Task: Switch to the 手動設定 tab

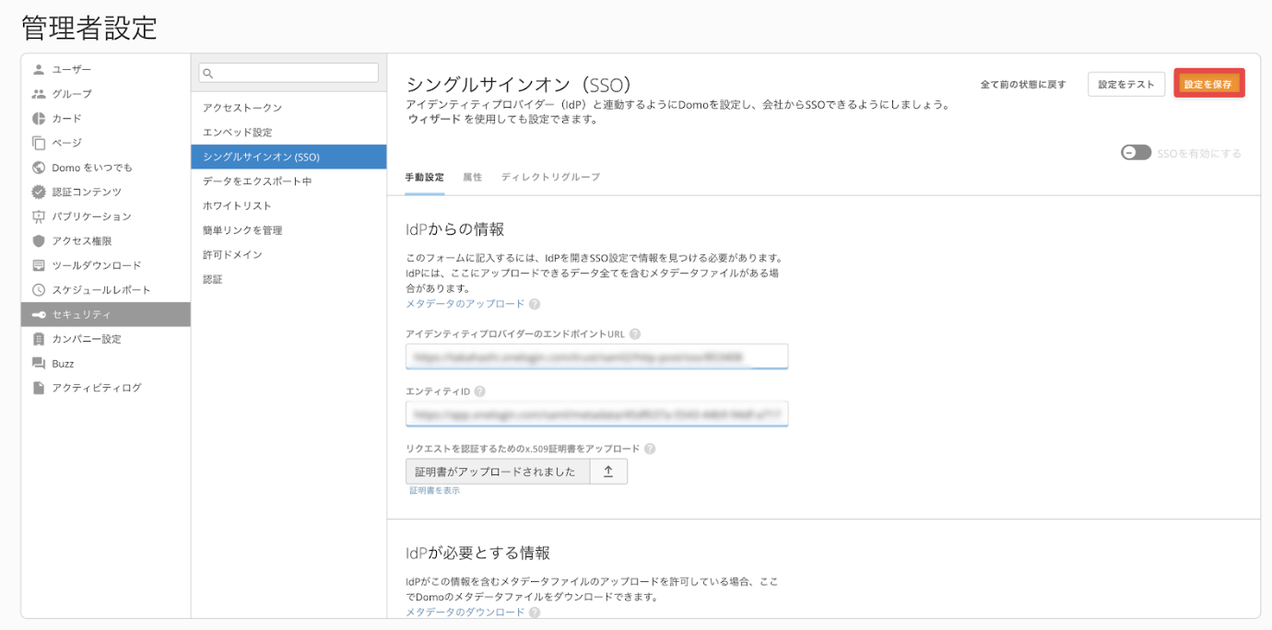Action: point(425,177)
